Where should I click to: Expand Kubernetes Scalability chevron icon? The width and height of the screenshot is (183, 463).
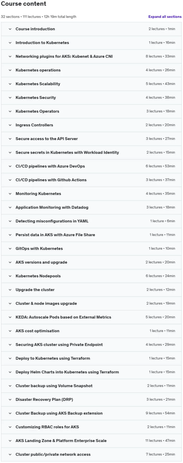click(10, 84)
